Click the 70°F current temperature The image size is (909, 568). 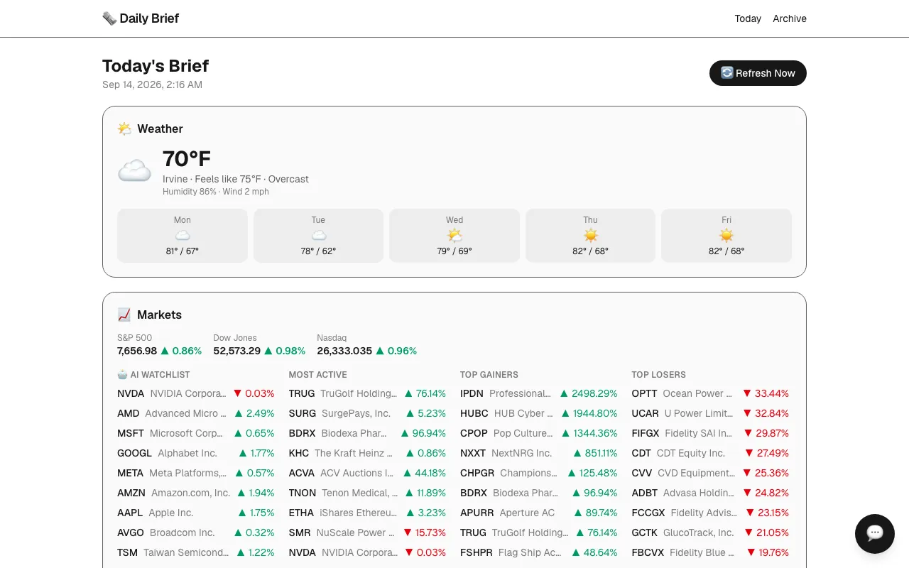[187, 158]
